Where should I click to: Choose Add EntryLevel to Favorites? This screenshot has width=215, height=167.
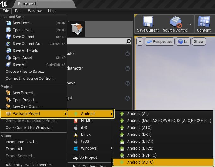tap(33, 165)
